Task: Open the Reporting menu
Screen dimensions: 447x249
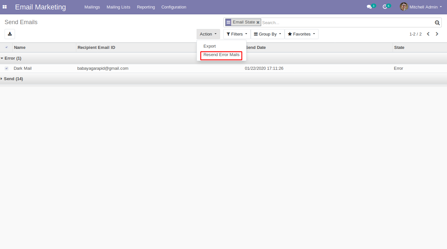Action: pos(146,7)
